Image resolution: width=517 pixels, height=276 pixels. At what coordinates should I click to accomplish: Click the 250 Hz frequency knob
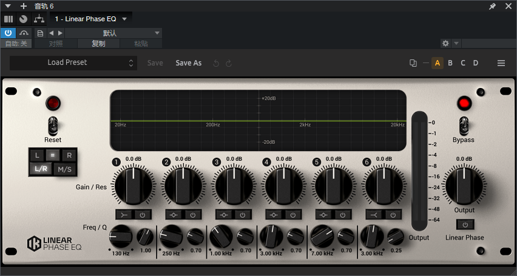(171, 237)
